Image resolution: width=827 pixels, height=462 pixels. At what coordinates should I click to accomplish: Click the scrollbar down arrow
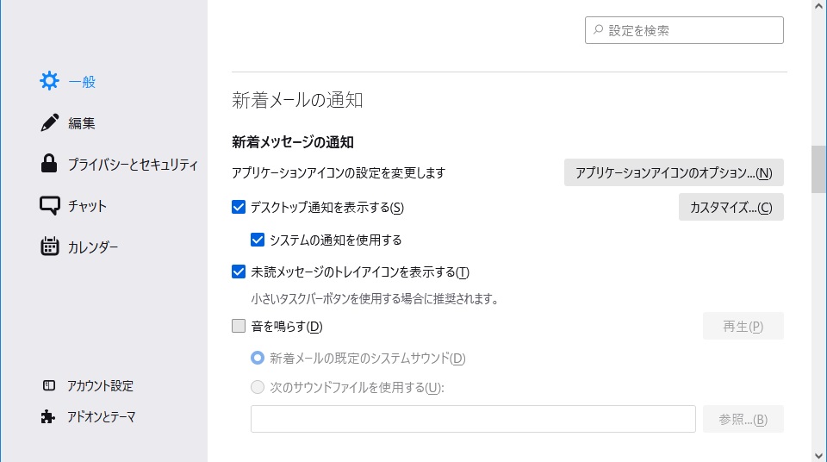click(818, 453)
